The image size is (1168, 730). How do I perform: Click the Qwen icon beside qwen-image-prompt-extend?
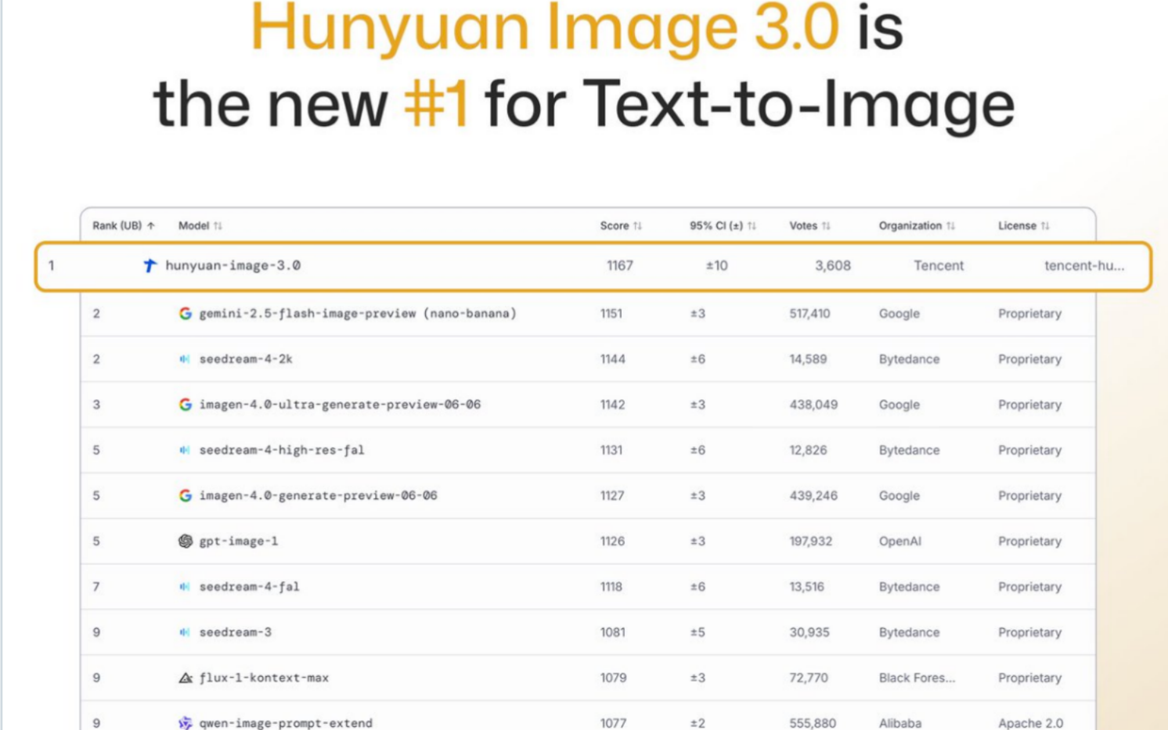(x=185, y=723)
